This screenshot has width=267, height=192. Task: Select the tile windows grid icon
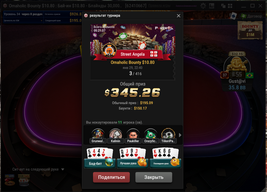click(x=230, y=6)
